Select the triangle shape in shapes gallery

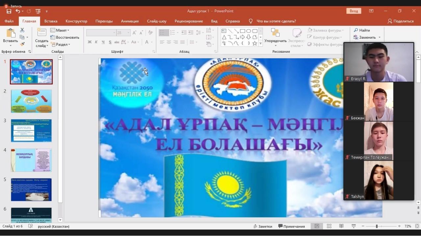pos(224,37)
